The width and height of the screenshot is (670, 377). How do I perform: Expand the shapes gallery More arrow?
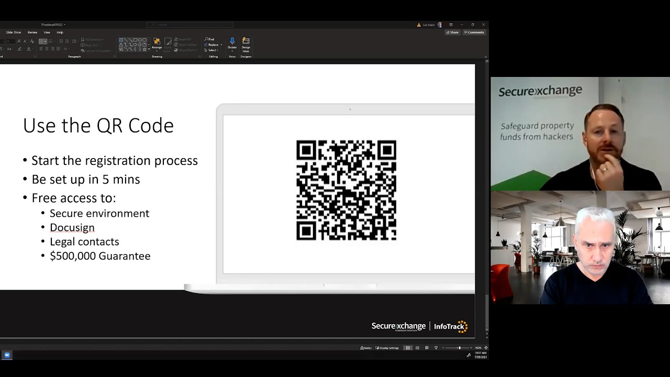[x=149, y=50]
